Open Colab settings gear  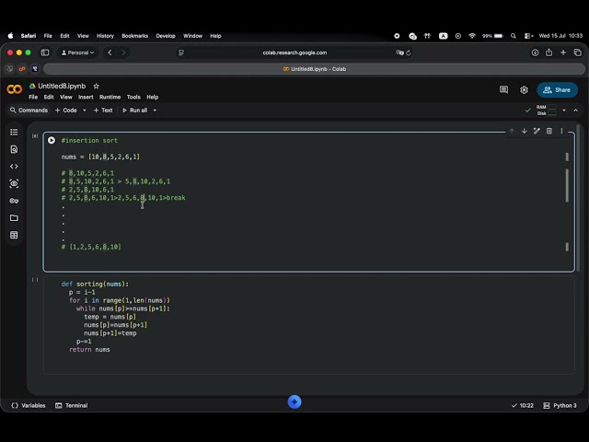click(x=524, y=90)
